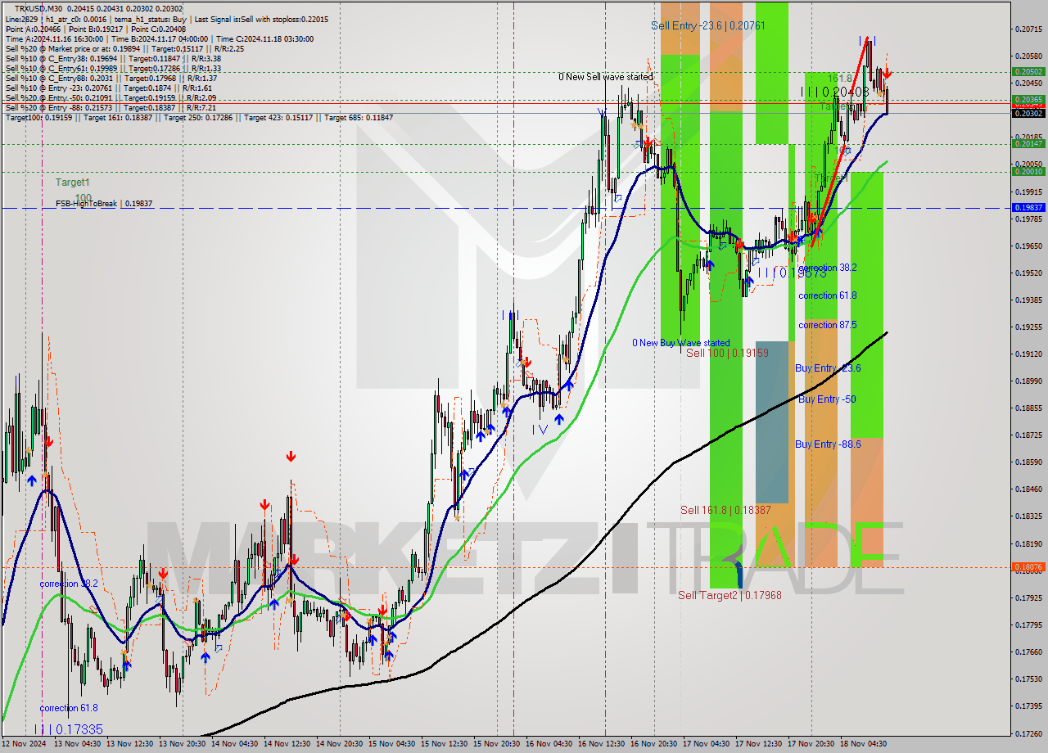Select the 'Sell Entry -23.6 | 0.20761' label
Image resolution: width=1048 pixels, height=753 pixels.
click(x=708, y=25)
